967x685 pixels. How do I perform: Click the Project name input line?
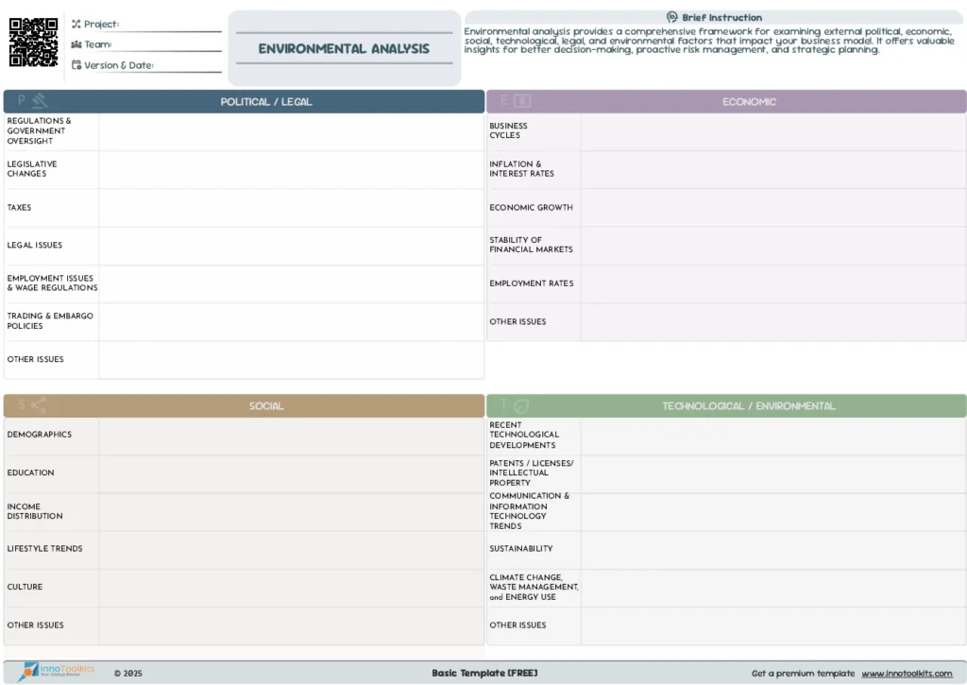(170, 26)
